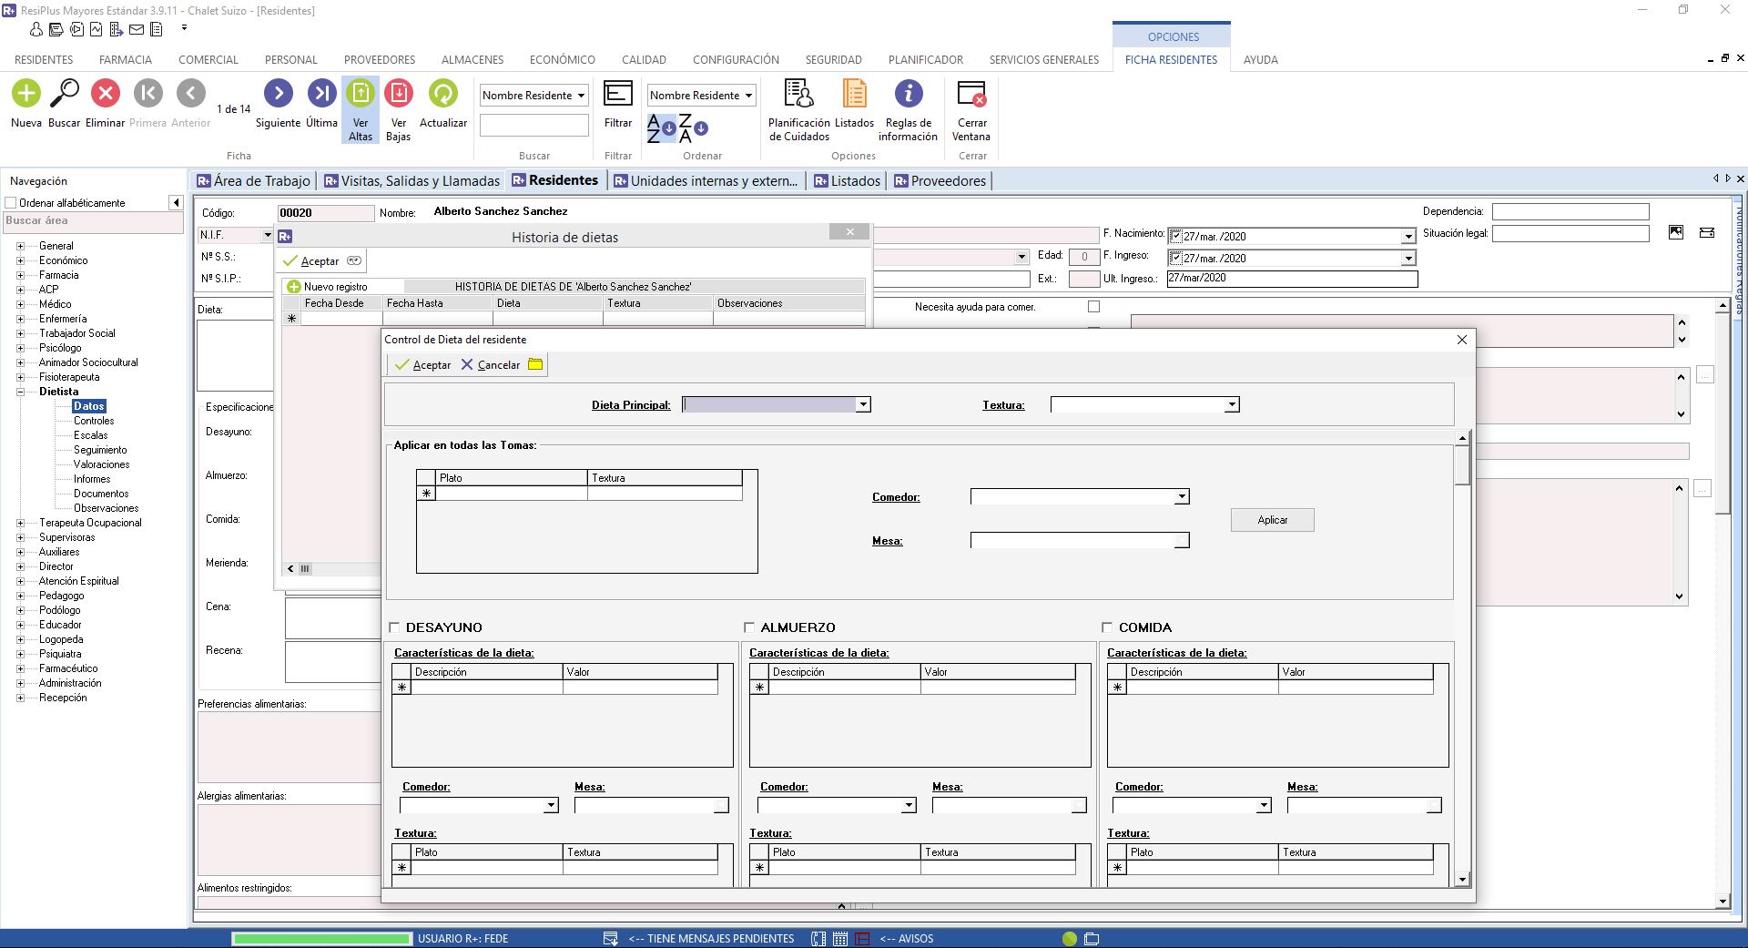Click Cancelar in diet dialog
The height and width of the screenshot is (948, 1748).
pos(491,364)
